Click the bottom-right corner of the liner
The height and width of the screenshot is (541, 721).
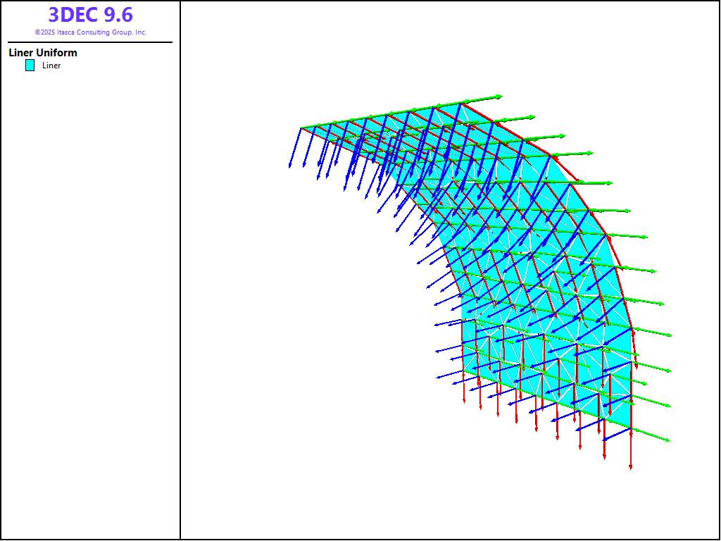630,427
